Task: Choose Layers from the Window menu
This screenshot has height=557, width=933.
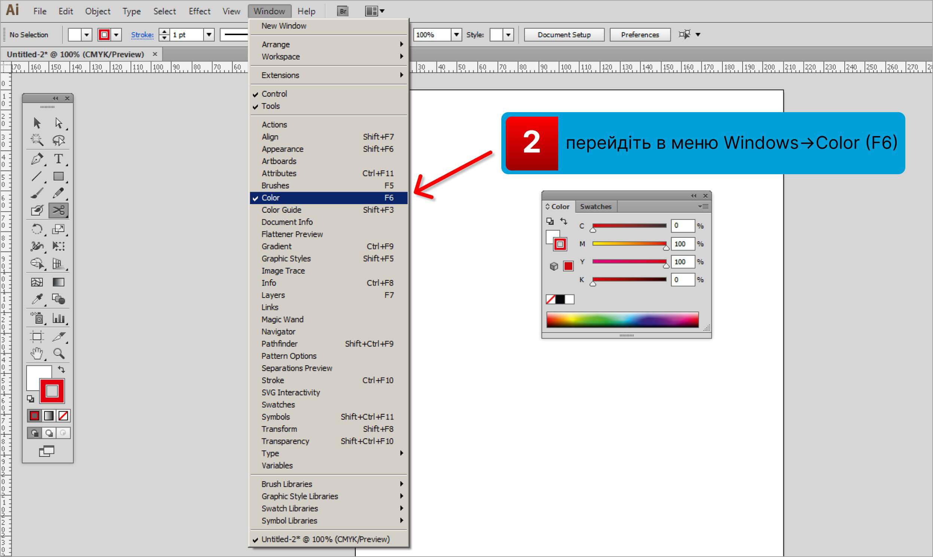Action: tap(329, 295)
